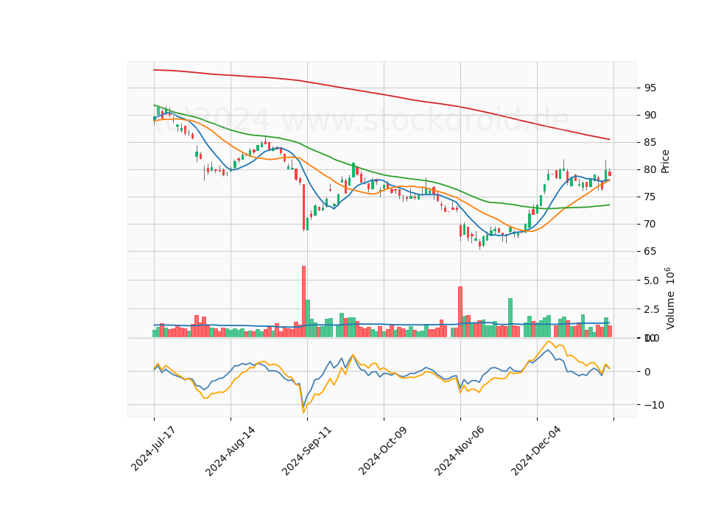The height and width of the screenshot is (508, 707).
Task: Click the "2024-Sep-11" date label
Action: click(x=306, y=451)
